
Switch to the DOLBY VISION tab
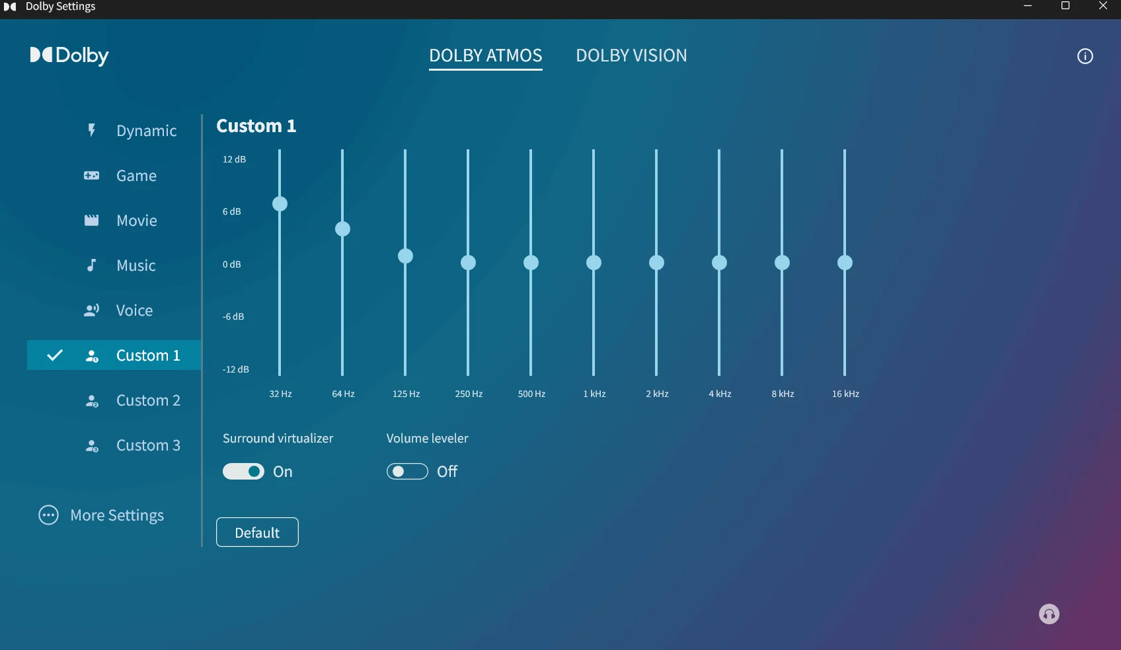[x=631, y=55]
